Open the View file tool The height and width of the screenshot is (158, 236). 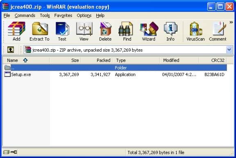[84, 32]
